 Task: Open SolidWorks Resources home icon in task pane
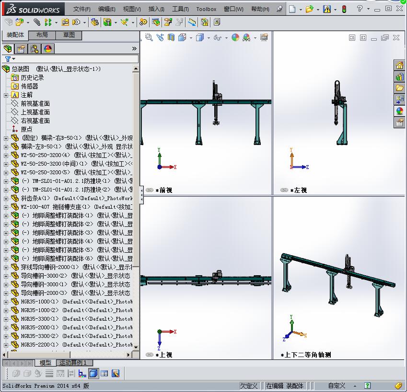click(399, 65)
